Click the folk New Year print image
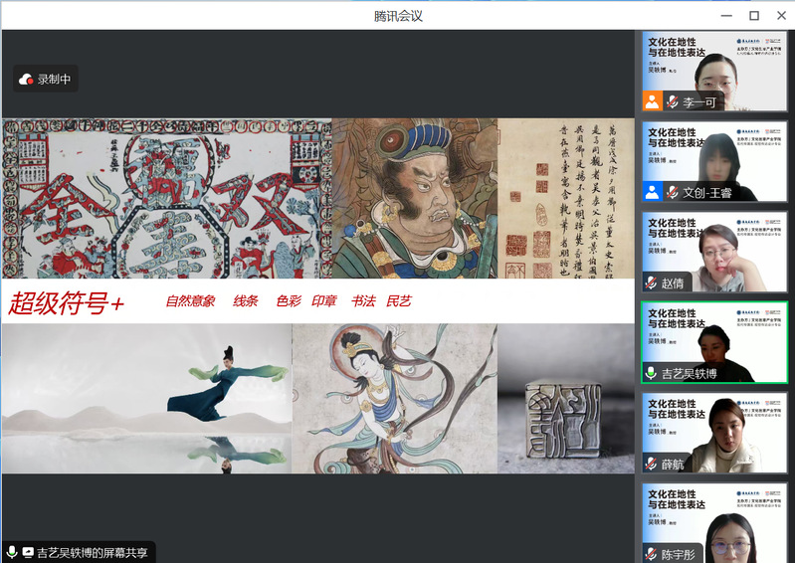The width and height of the screenshot is (795, 563). (167, 198)
